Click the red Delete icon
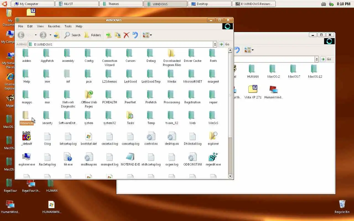 126,35
